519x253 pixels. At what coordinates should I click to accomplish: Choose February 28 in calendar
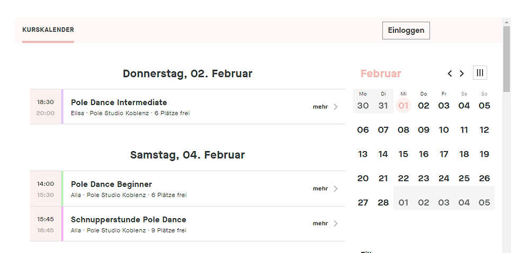click(383, 202)
